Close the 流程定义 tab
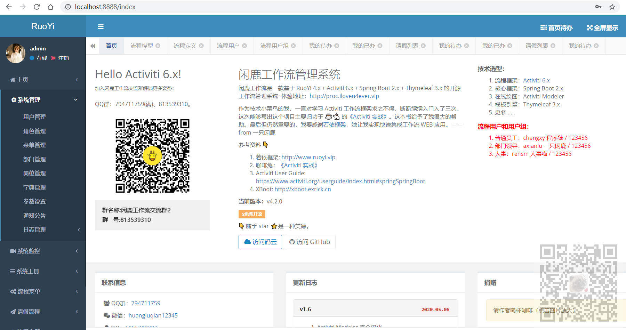Viewport: 626px width, 330px height. pos(201,46)
